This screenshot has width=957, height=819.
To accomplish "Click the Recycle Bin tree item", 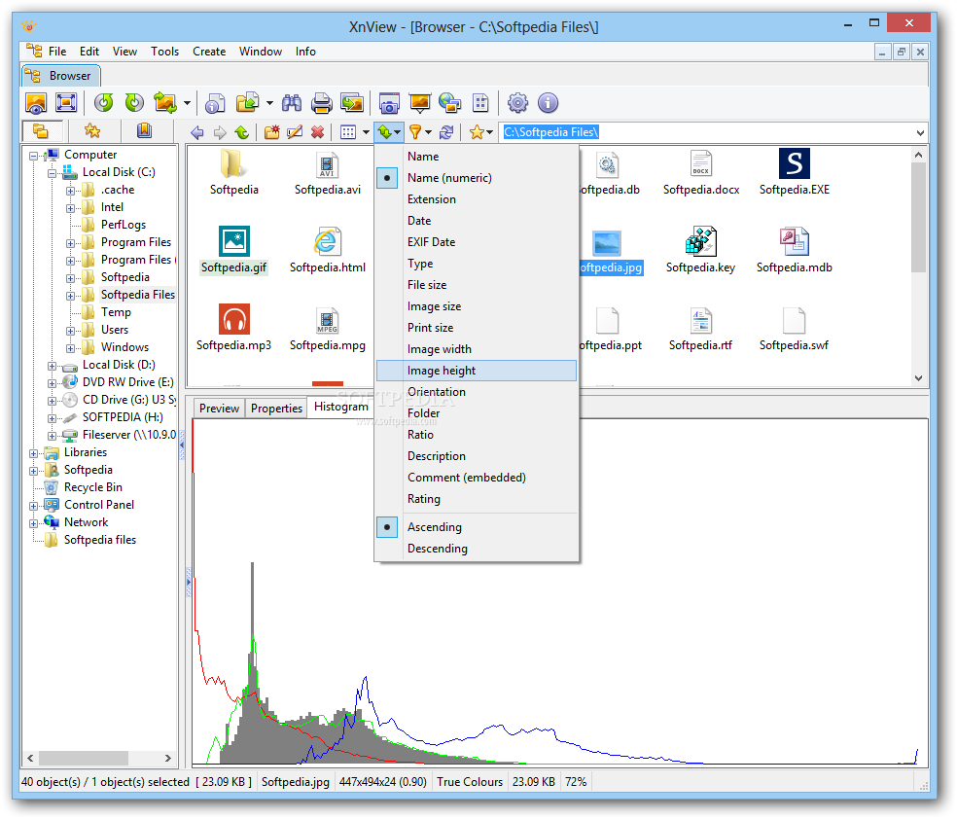I will coord(92,487).
